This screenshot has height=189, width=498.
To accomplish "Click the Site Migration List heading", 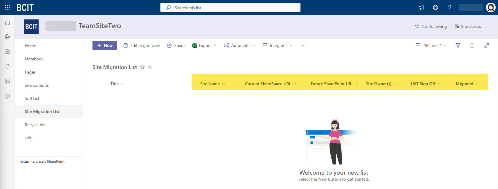I will point(115,67).
